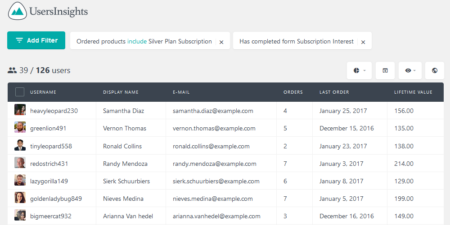Click email ronald.collins@example.com

(x=211, y=146)
